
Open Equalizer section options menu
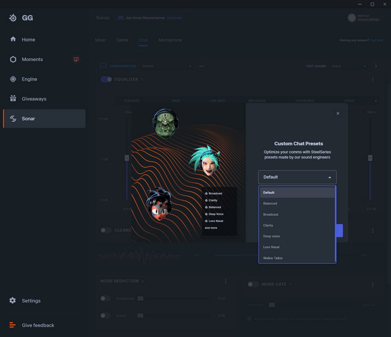[x=373, y=80]
